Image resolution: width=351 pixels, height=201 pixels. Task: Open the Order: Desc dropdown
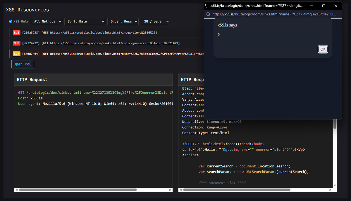123,22
